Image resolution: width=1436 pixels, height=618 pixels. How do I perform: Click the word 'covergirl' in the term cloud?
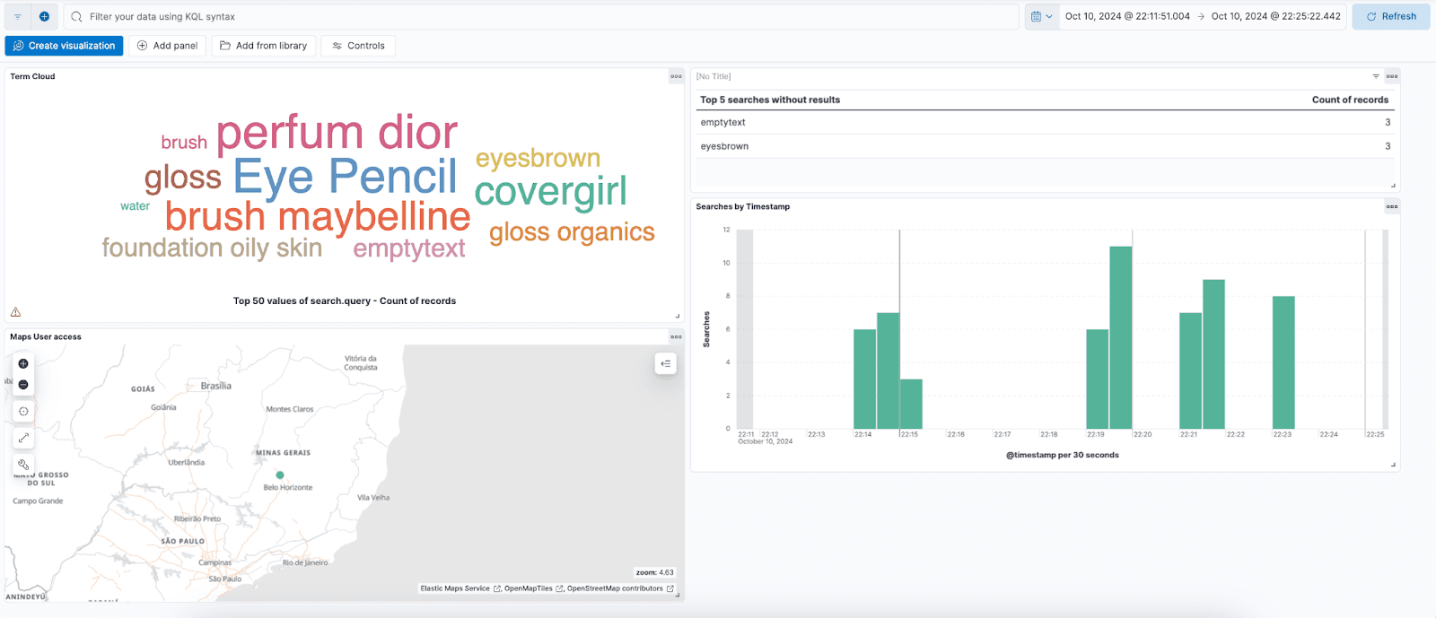click(x=550, y=191)
